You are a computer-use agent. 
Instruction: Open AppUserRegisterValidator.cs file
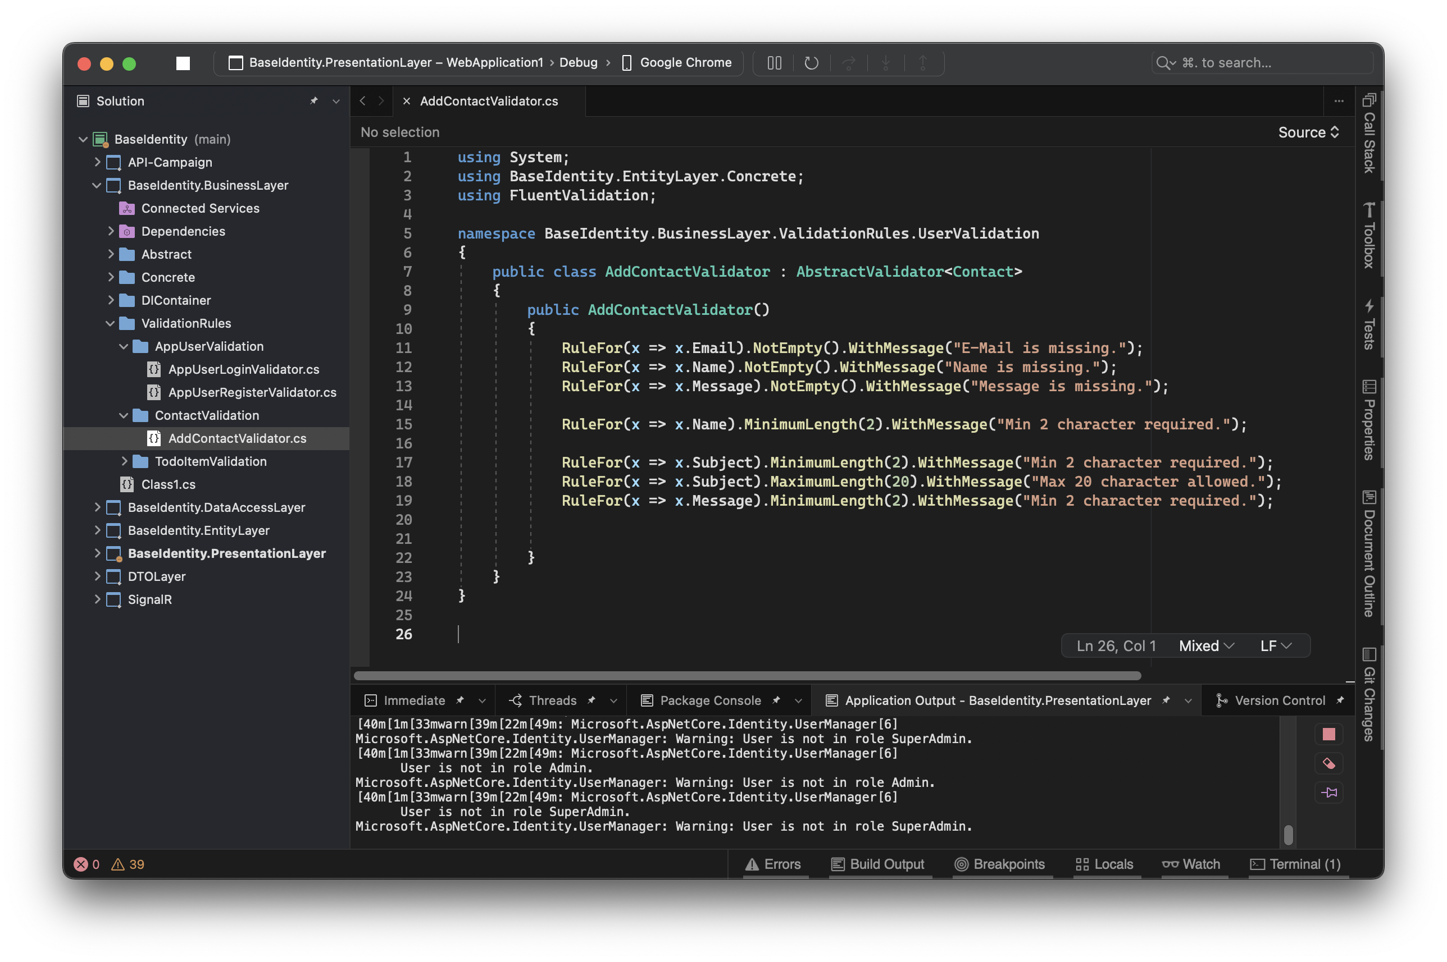(252, 392)
